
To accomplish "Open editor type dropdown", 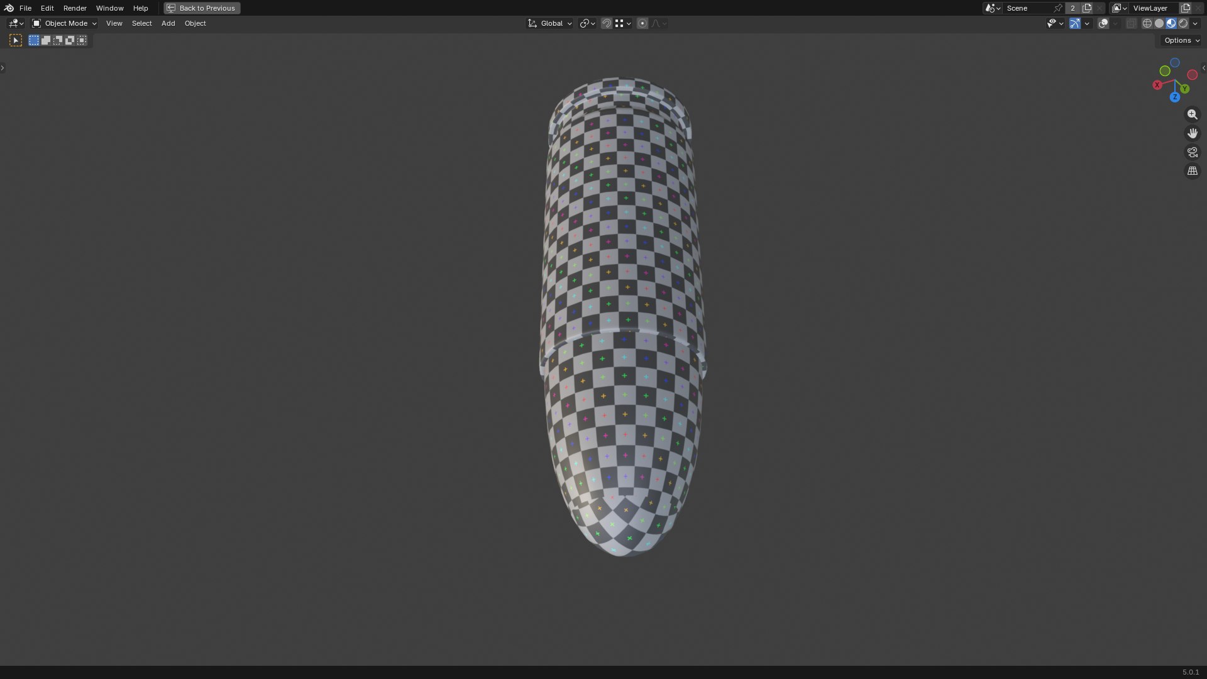I will click(16, 23).
